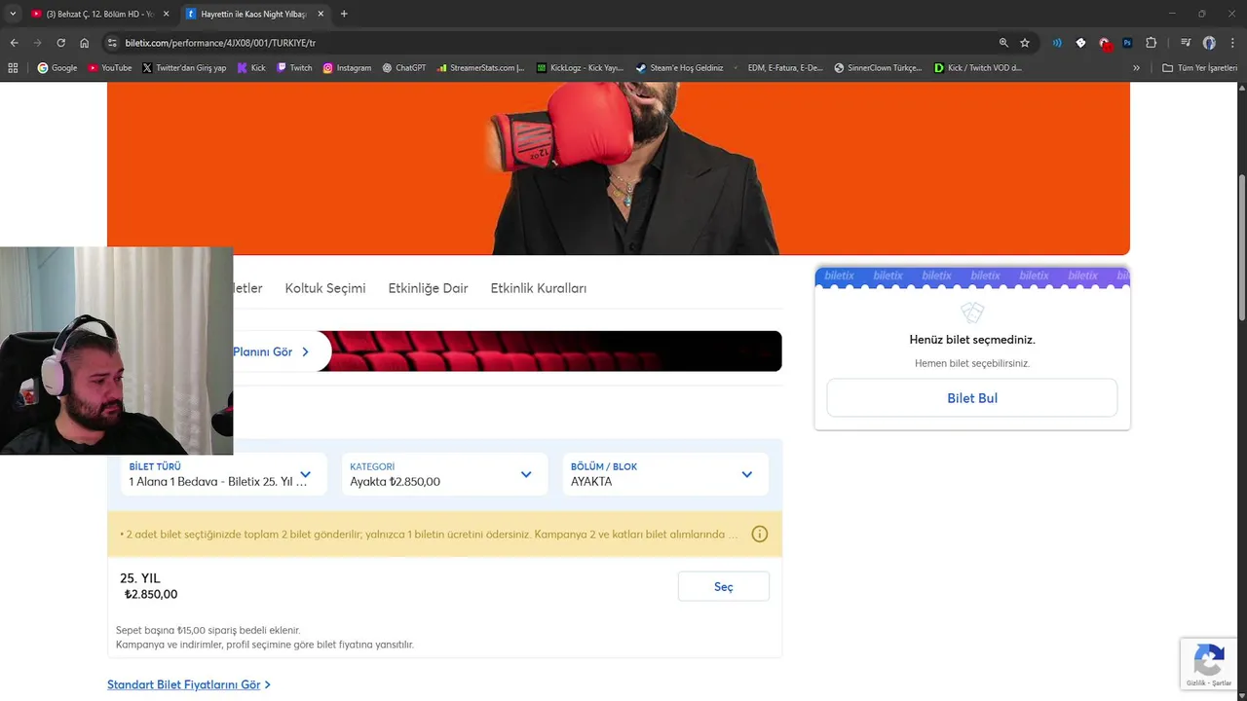The width and height of the screenshot is (1247, 701).
Task: Open the white tag-shaped extension icon
Action: click(x=1080, y=43)
